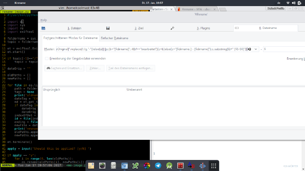Open the file cabinet file manager in dock

point(113,166)
